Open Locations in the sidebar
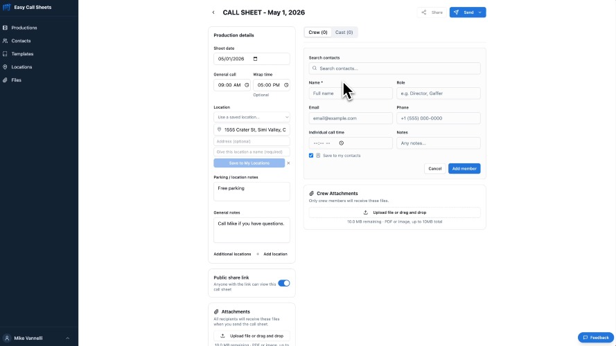This screenshot has width=616, height=346. [x=21, y=67]
